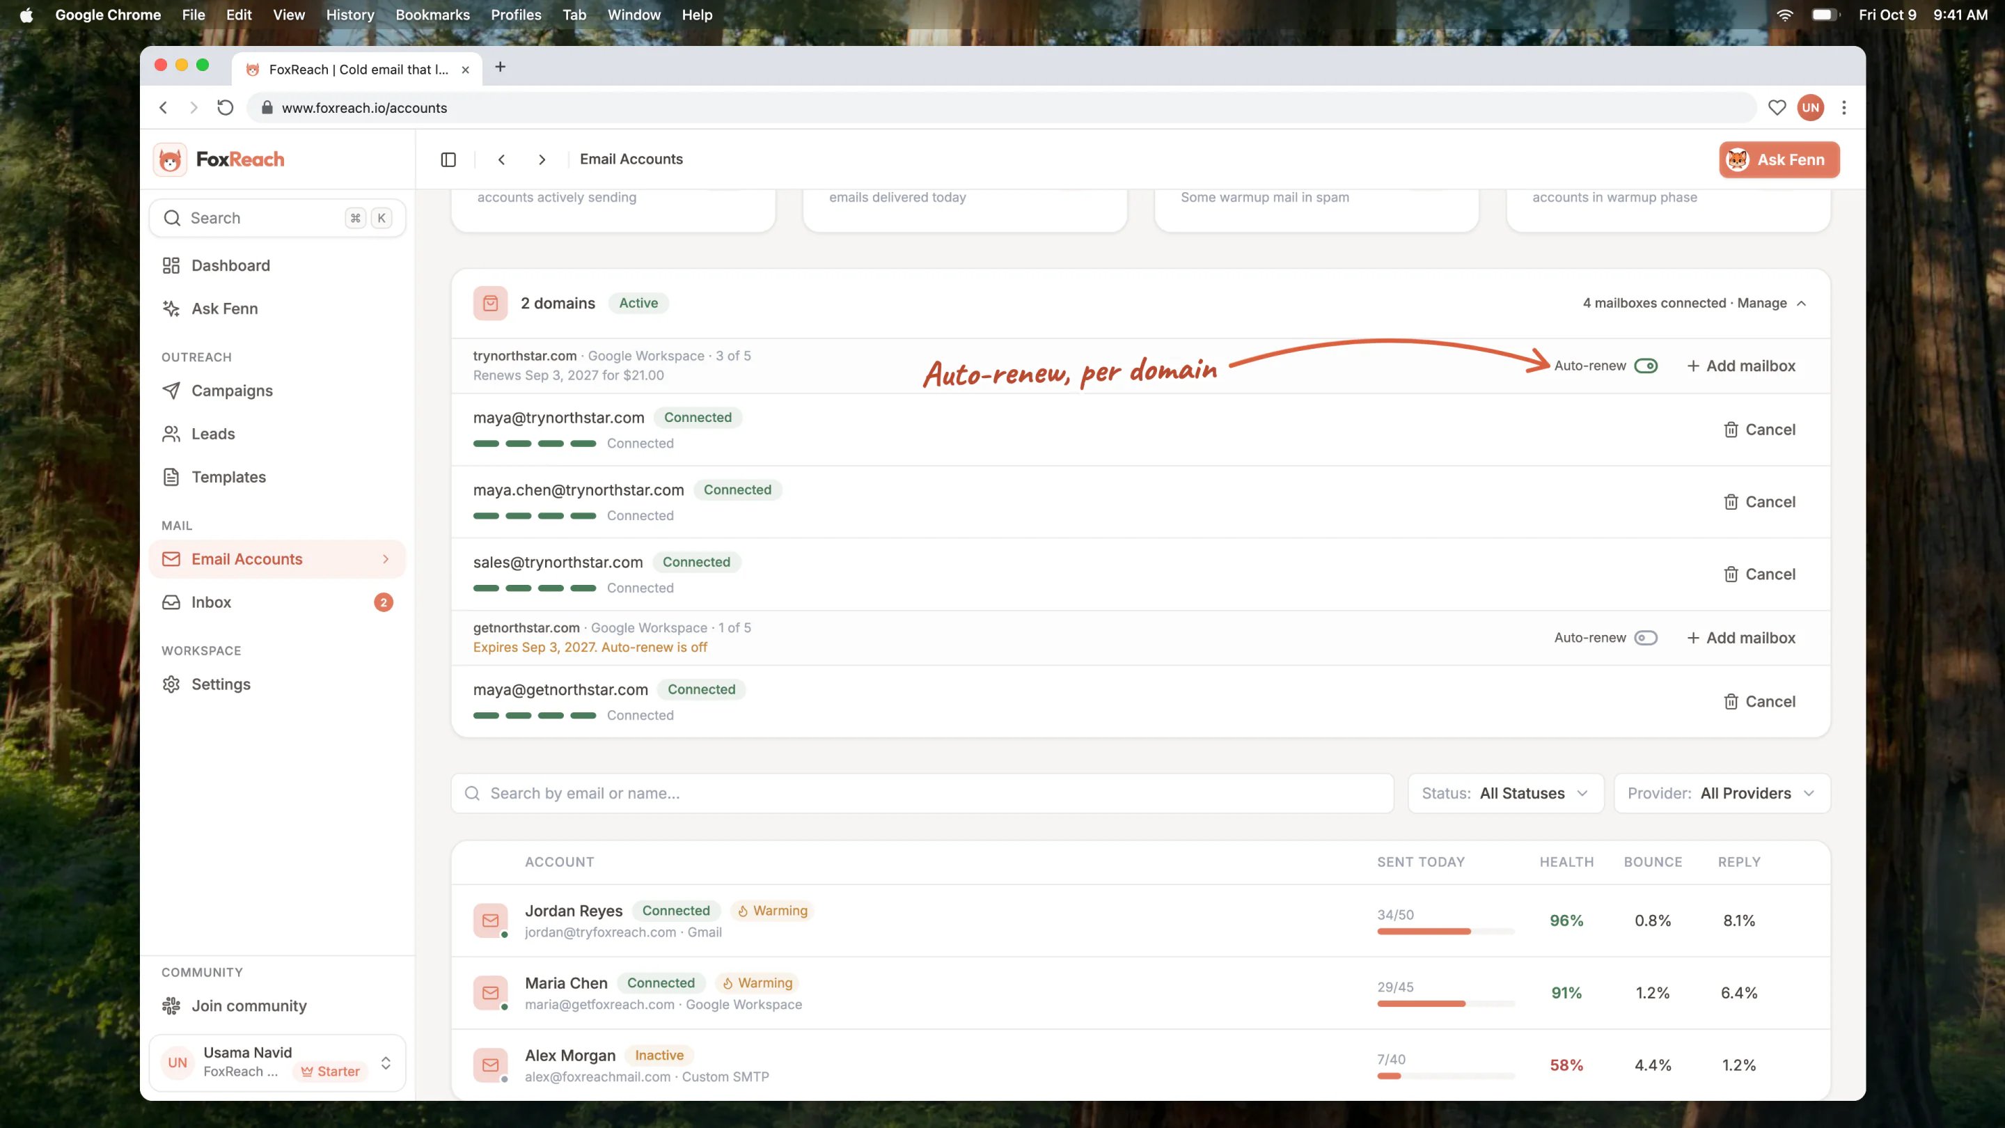2005x1128 pixels.
Task: Open Provider All Providers dropdown
Action: tap(1722, 793)
